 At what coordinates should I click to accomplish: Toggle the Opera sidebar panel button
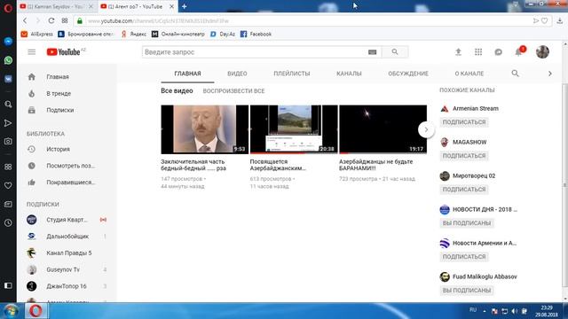click(x=8, y=285)
